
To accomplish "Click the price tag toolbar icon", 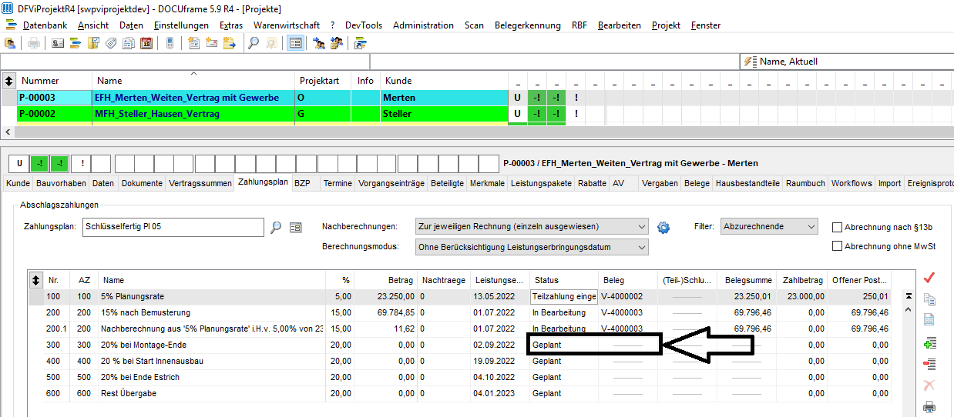I will pos(111,43).
